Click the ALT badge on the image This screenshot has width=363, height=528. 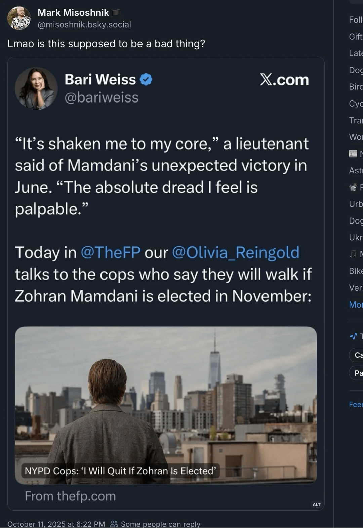316,504
